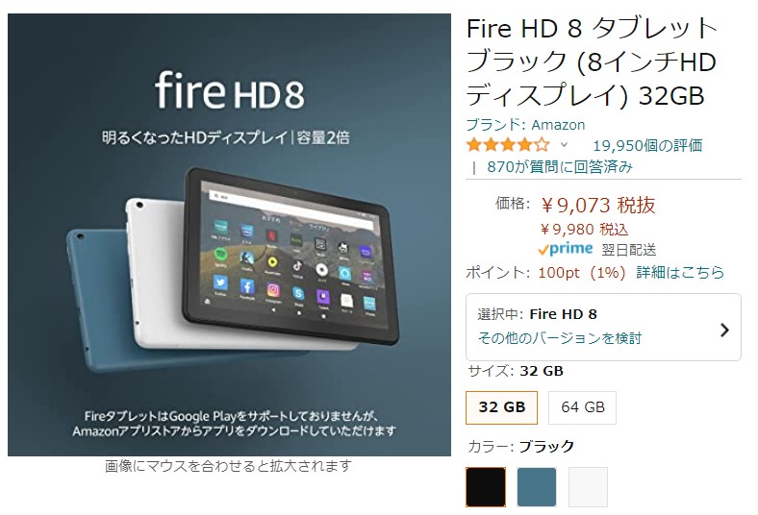The width and height of the screenshot is (758, 515).
Task: Click the Fire HD 8 product image
Action: (229, 234)
